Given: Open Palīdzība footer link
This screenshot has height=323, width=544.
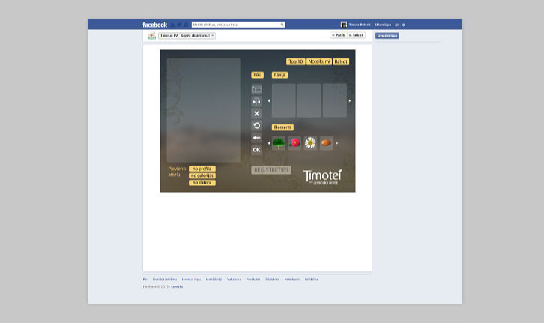Looking at the screenshot, I should coord(311,280).
